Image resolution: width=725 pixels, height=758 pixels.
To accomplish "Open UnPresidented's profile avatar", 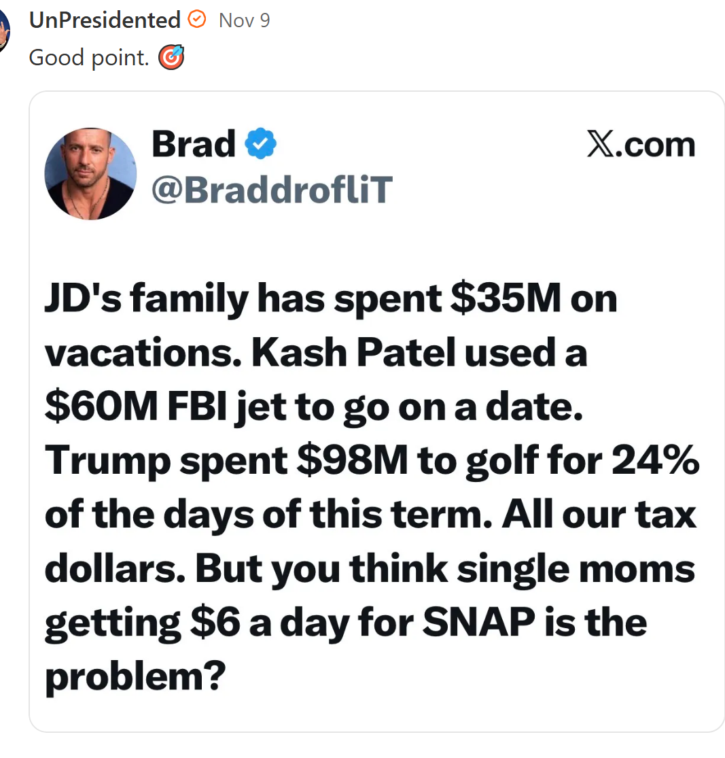I will 4,31.
